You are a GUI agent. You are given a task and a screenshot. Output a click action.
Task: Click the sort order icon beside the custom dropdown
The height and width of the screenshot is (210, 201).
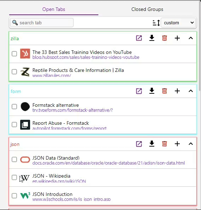pos(156,23)
